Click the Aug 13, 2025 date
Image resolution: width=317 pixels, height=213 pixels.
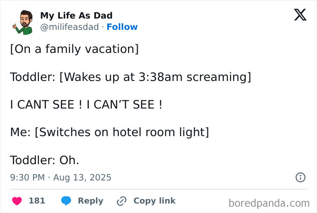82,177
